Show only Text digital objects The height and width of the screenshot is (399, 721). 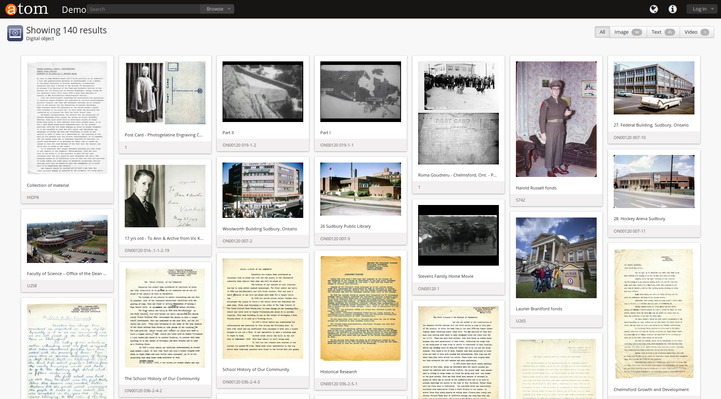663,32
